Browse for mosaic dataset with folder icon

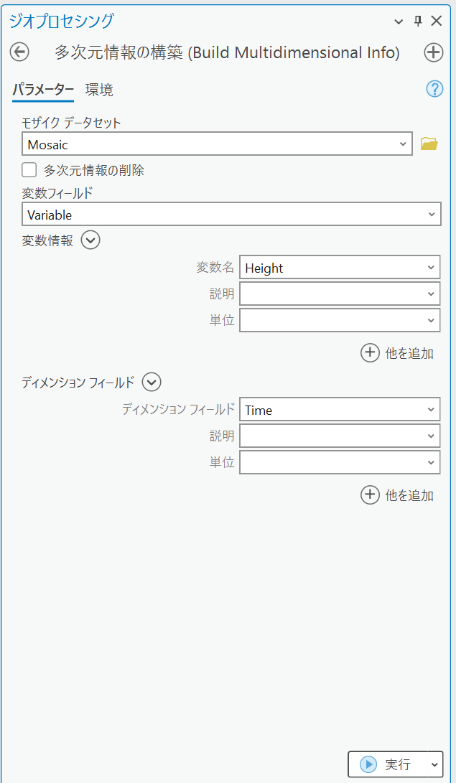(x=429, y=144)
